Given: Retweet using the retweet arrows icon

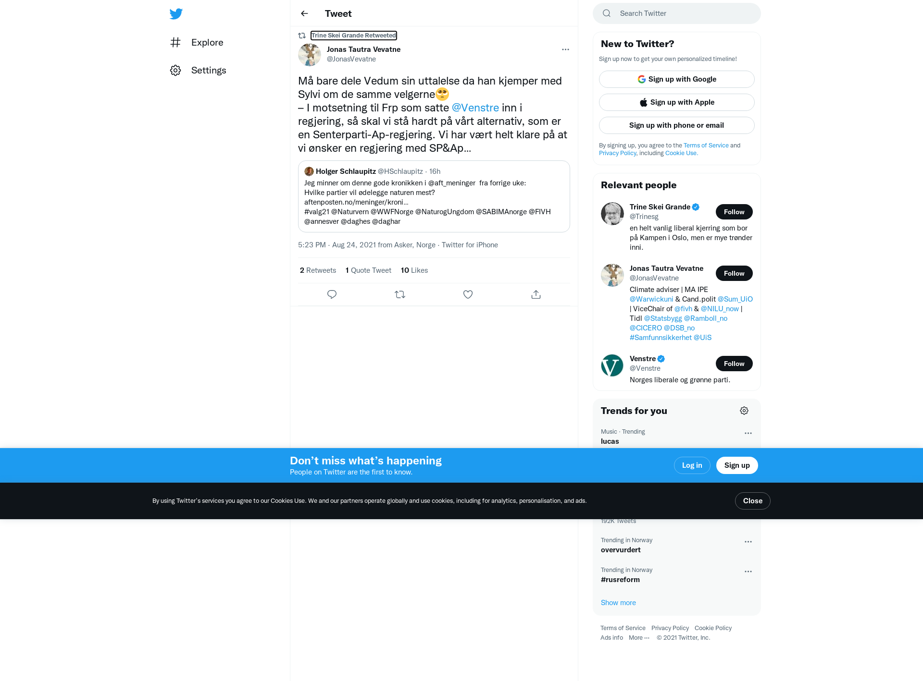Looking at the screenshot, I should (400, 294).
